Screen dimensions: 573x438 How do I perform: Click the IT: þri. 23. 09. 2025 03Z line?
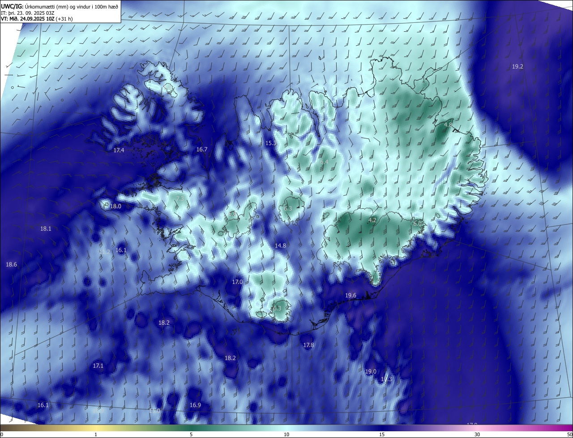(28, 13)
